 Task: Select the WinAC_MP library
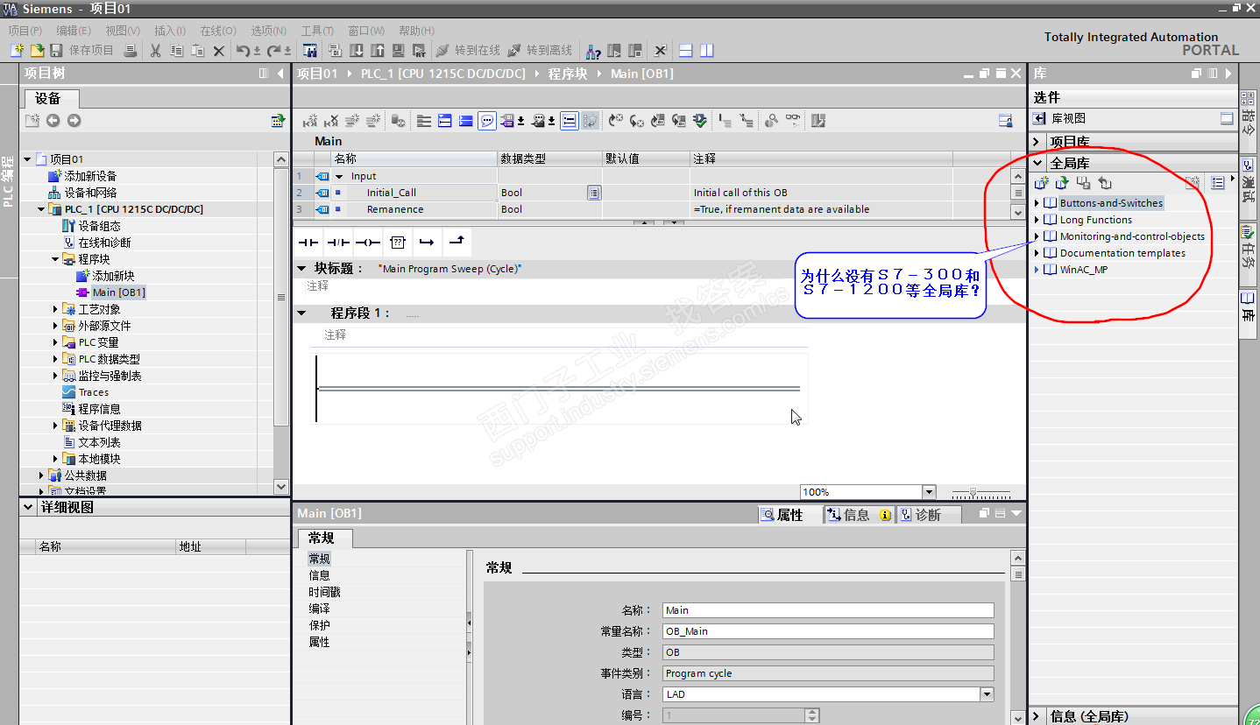coord(1083,270)
